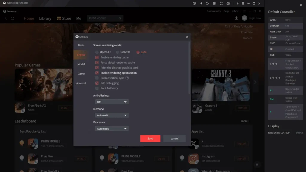Screen dimensions: 306x172
Task: Click the help link in header
Action: pos(226,11)
